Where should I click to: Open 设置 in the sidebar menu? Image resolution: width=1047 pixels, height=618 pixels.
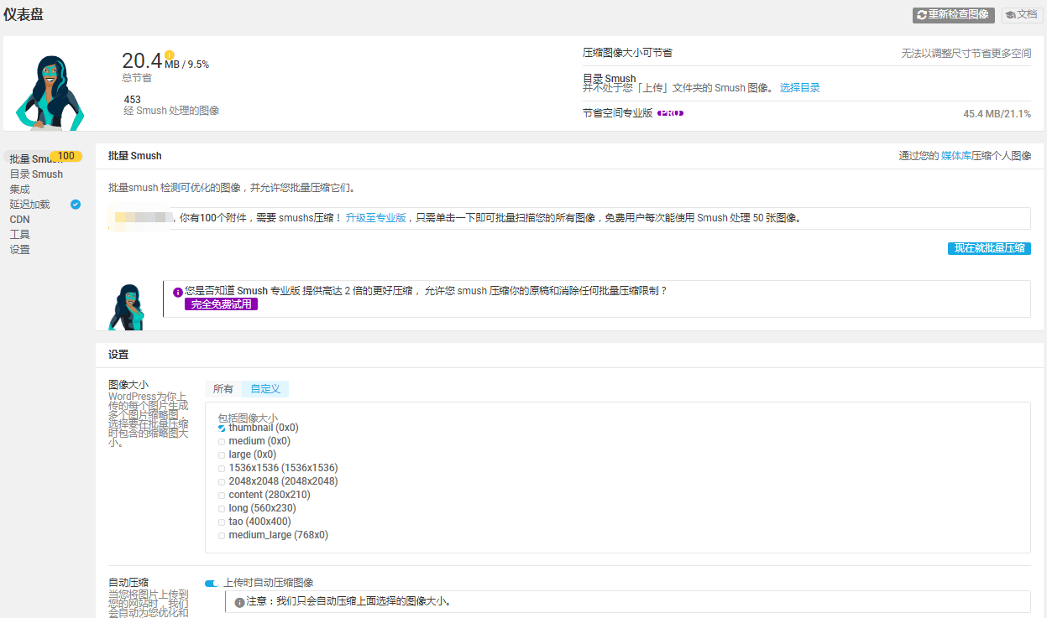coord(20,250)
